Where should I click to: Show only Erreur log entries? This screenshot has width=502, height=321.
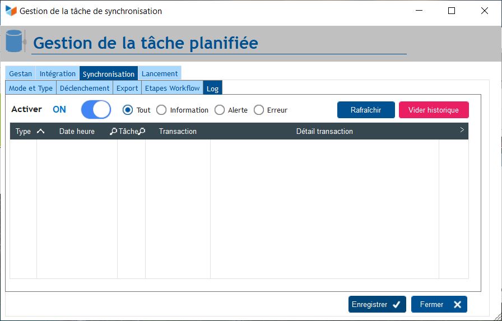pyautogui.click(x=259, y=110)
